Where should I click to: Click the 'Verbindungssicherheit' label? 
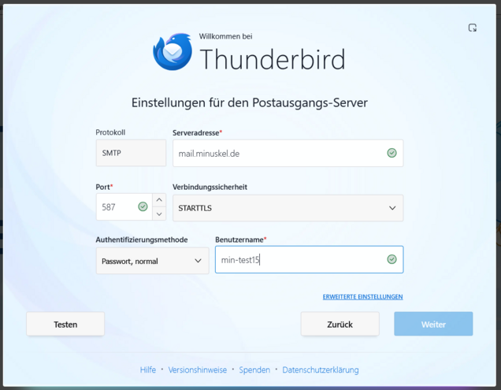[x=210, y=187]
